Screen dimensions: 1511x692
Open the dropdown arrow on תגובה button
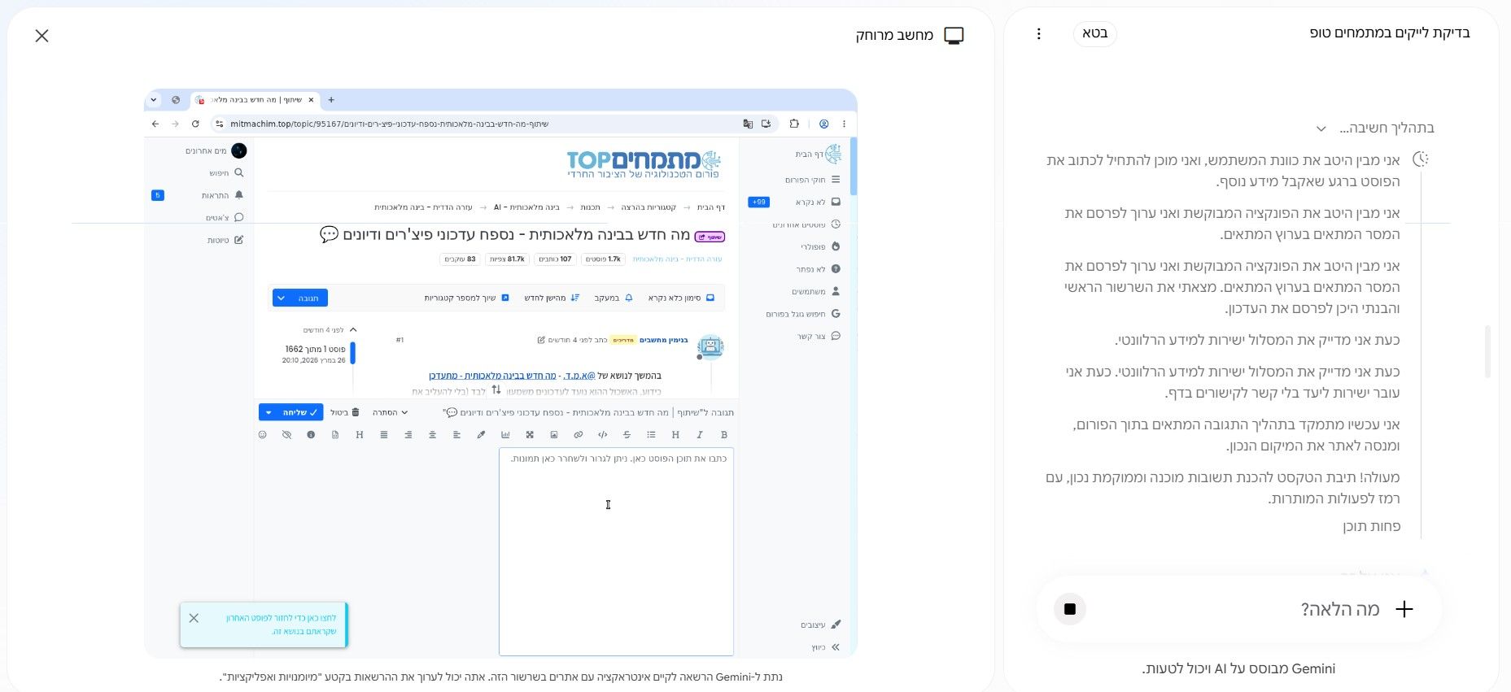tap(282, 298)
